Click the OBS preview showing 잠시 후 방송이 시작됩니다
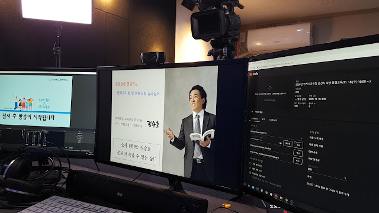The width and height of the screenshot is (379, 213). click(36, 101)
